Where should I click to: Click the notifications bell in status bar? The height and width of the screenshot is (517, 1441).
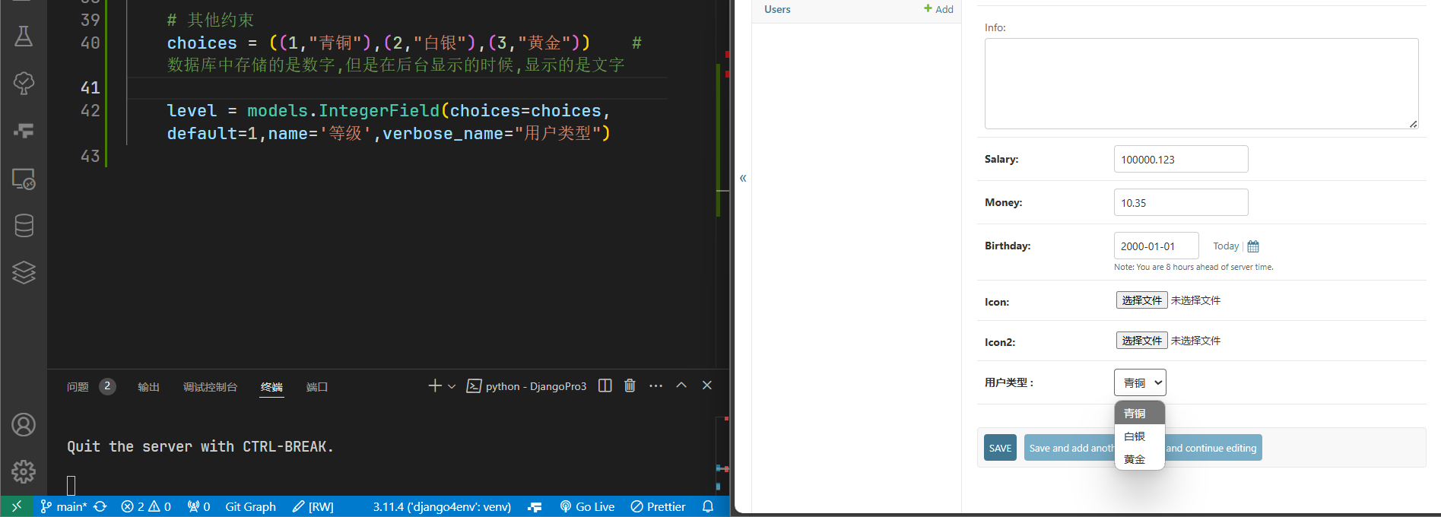tap(708, 506)
